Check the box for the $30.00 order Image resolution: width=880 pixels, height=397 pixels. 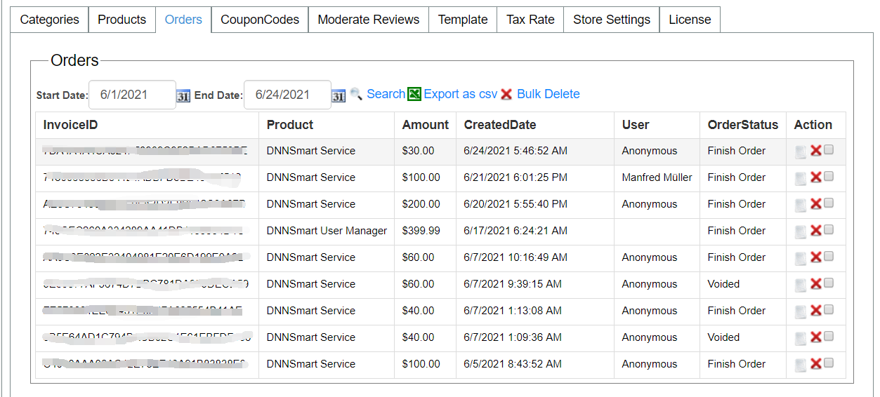(829, 149)
